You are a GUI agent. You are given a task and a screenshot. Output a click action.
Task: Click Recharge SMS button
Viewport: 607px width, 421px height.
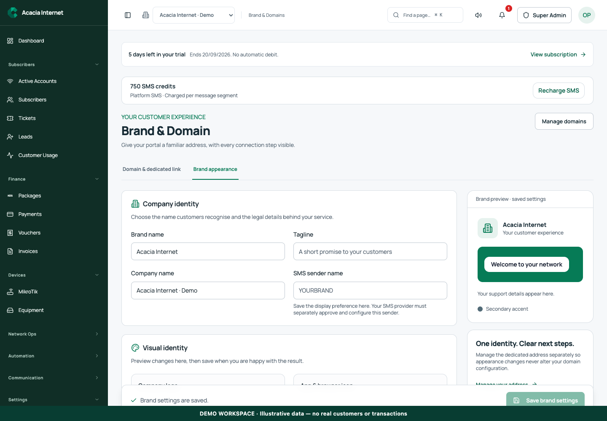point(559,91)
